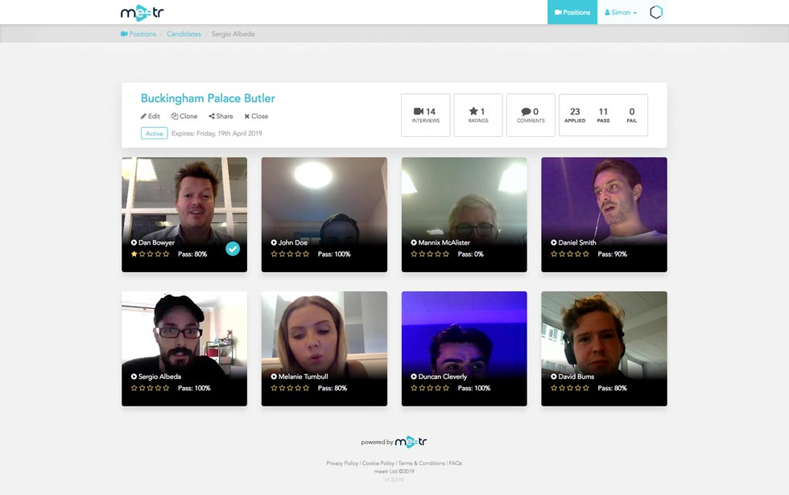Screen dimensions: 789x495
Task: Give Melanie Turnbull a one-star rating
Action: click(275, 388)
